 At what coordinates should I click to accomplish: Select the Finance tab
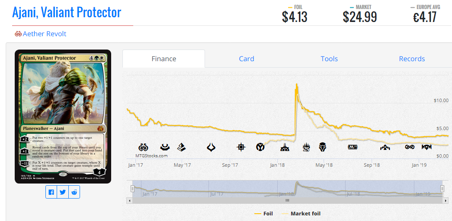click(164, 59)
